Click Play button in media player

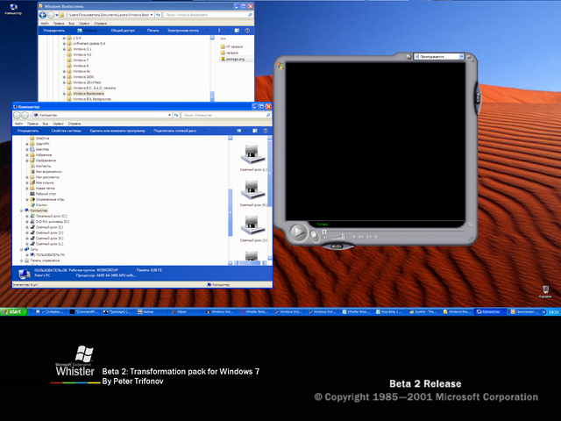click(x=298, y=232)
